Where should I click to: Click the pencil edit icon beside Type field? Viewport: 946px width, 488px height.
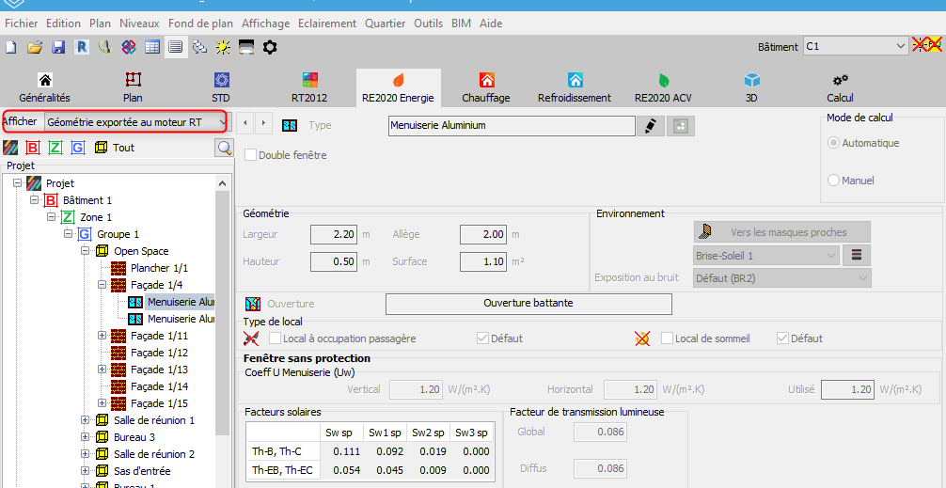click(649, 125)
